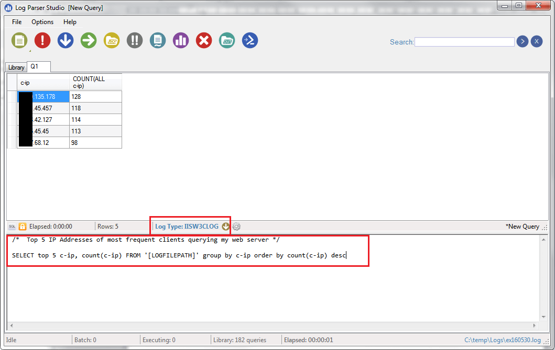Click the blue PowerShell export icon
The height and width of the screenshot is (350, 555).
point(250,41)
